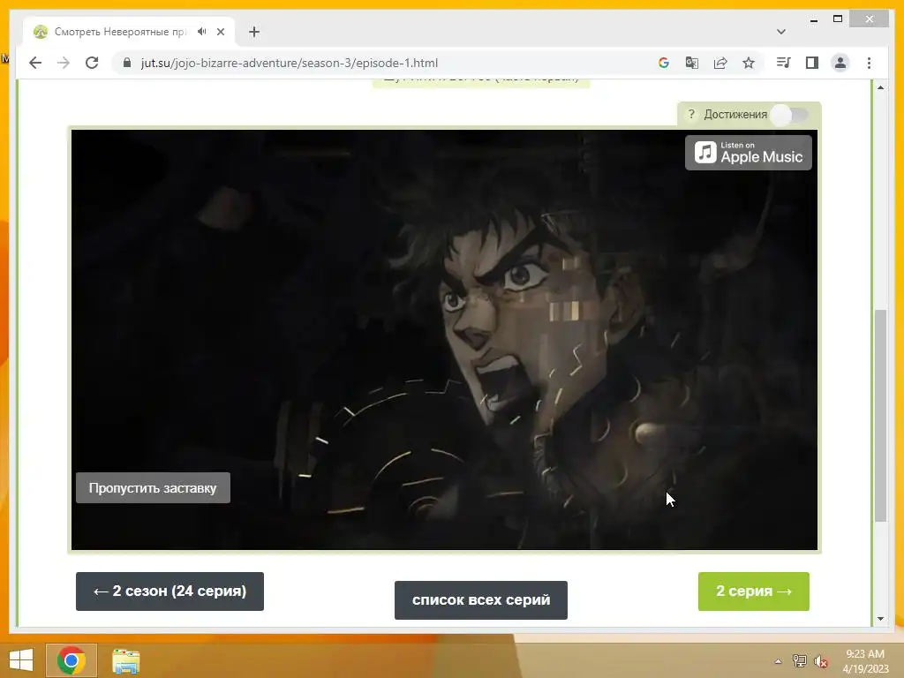
Task: Bookmark this tab with the star
Action: coord(749,63)
